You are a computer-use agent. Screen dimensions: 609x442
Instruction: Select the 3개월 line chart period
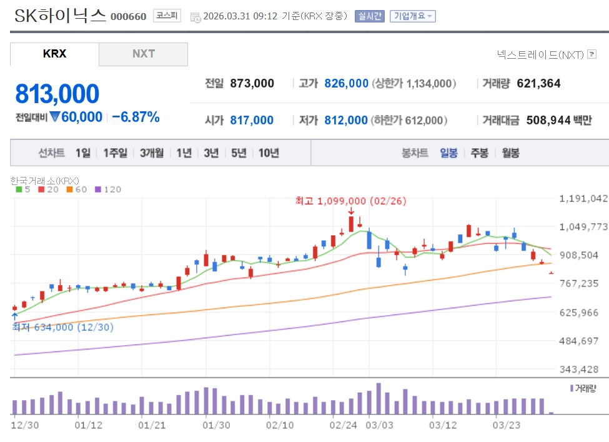(152, 153)
